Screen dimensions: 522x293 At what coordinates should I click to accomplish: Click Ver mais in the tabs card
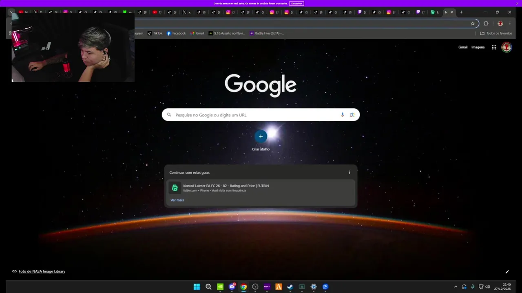coord(177,200)
